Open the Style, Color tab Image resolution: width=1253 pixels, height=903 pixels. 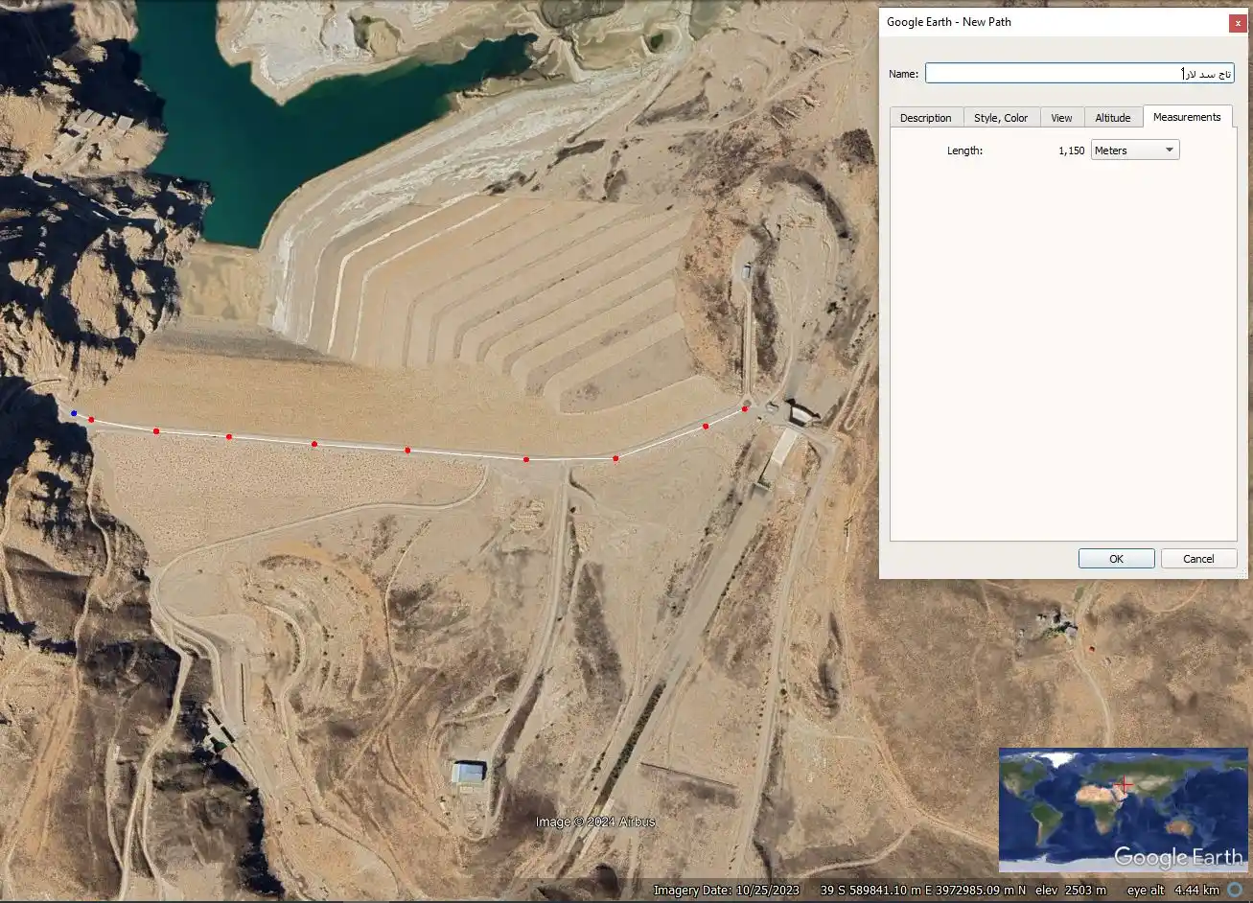1000,118
